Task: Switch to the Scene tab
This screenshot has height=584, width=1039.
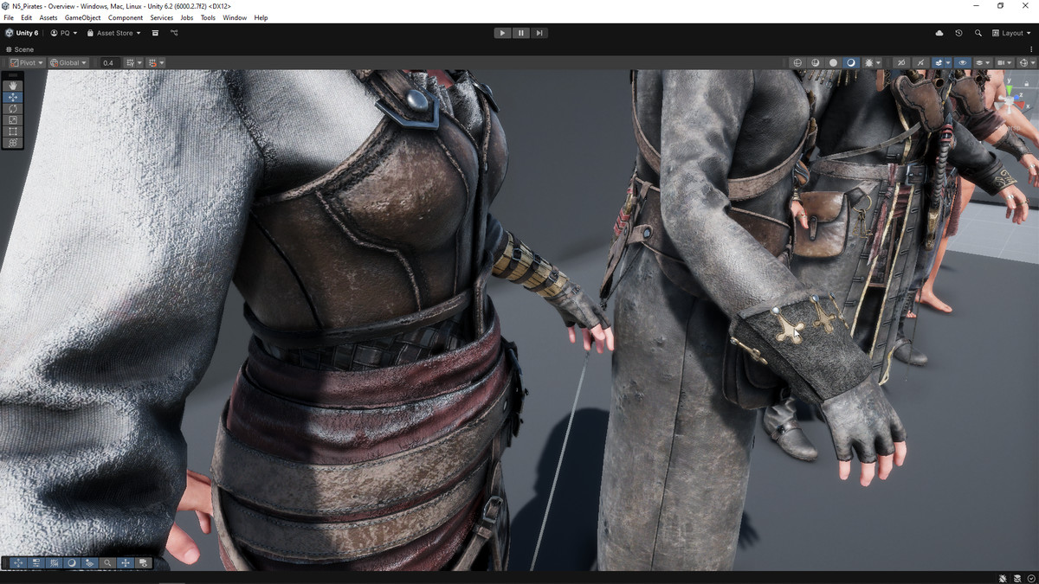Action: (x=20, y=49)
